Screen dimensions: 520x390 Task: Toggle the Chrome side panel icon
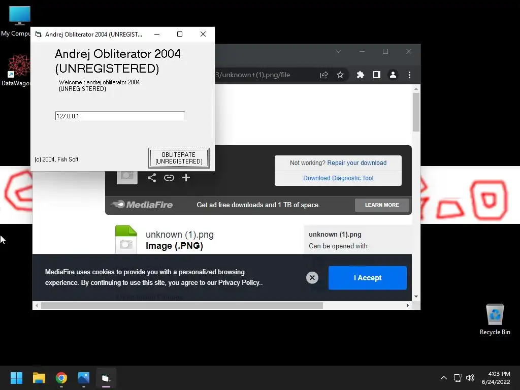coord(377,75)
